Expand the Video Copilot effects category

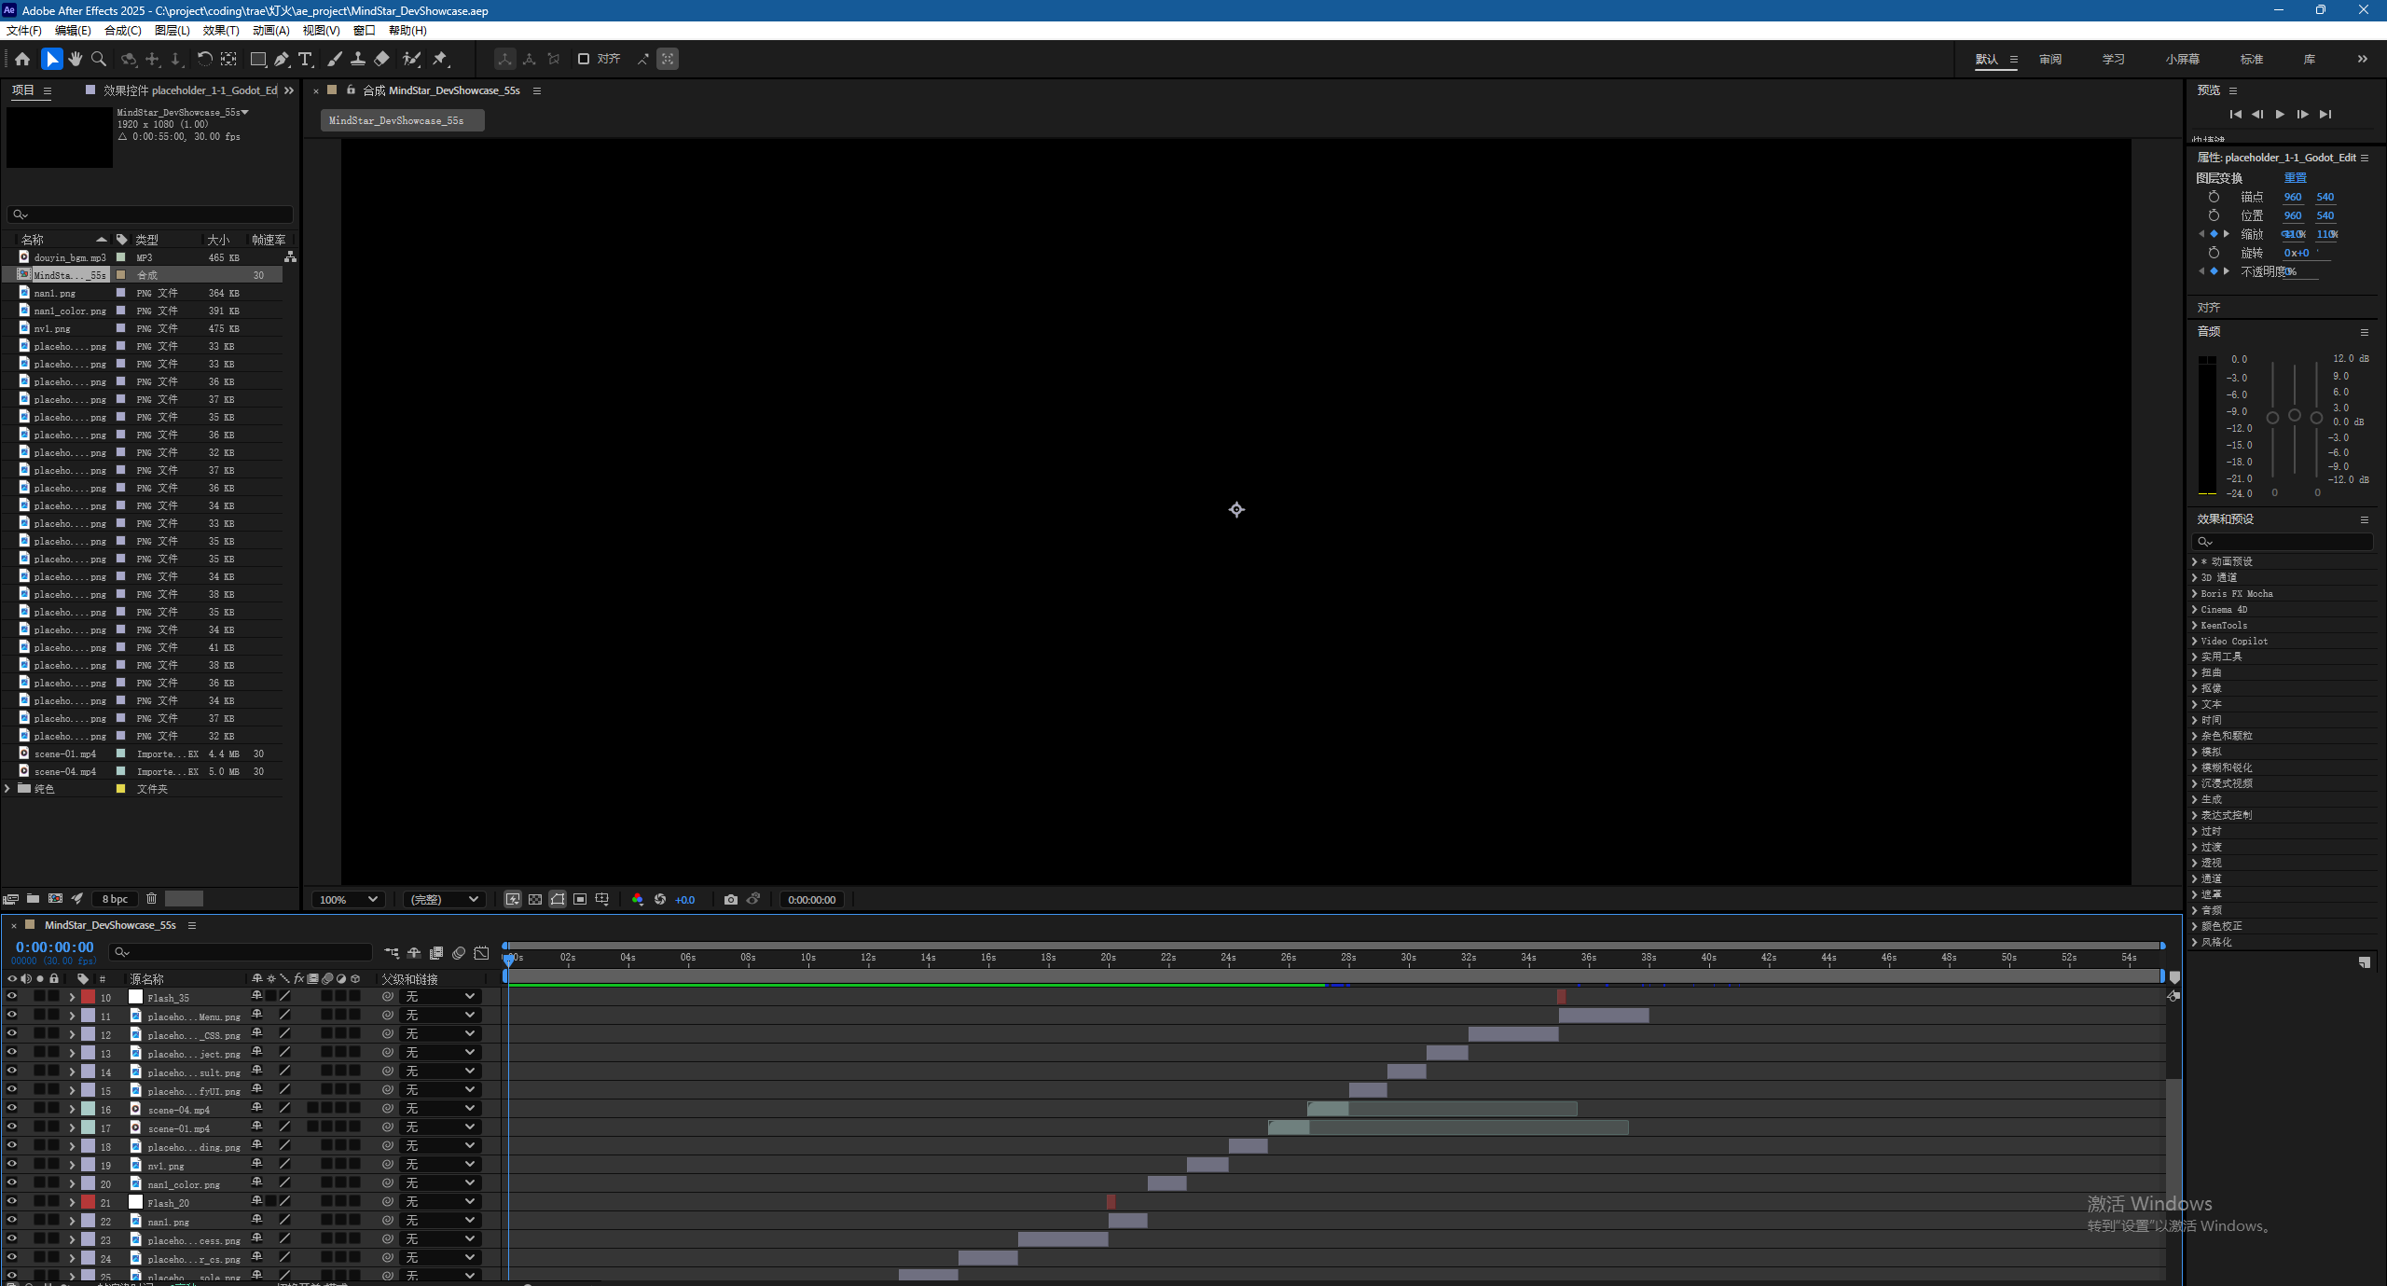coord(2194,641)
